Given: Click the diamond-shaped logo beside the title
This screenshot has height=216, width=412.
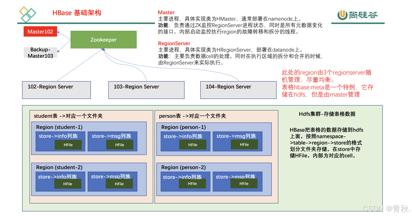Looking at the screenshot, I should point(27,13).
